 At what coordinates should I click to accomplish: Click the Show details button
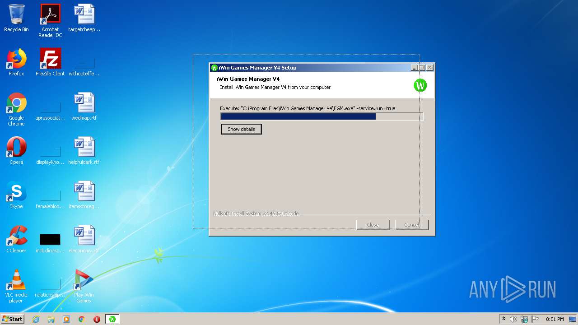pos(241,129)
